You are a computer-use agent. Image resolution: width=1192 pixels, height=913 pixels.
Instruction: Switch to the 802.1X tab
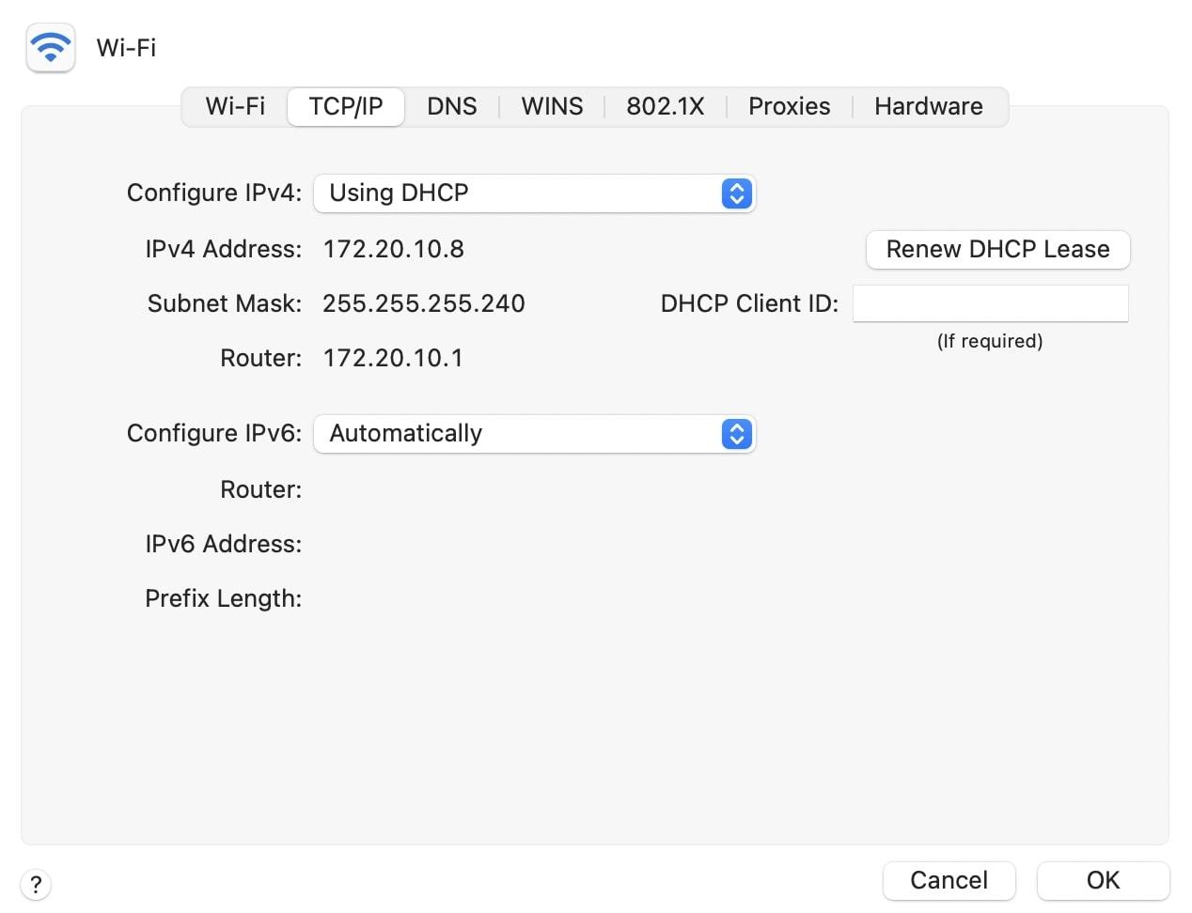click(665, 106)
